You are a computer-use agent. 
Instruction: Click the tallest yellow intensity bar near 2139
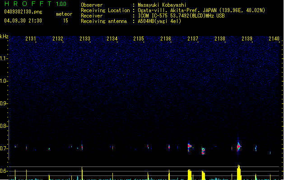pyautogui.click(x=239, y=172)
